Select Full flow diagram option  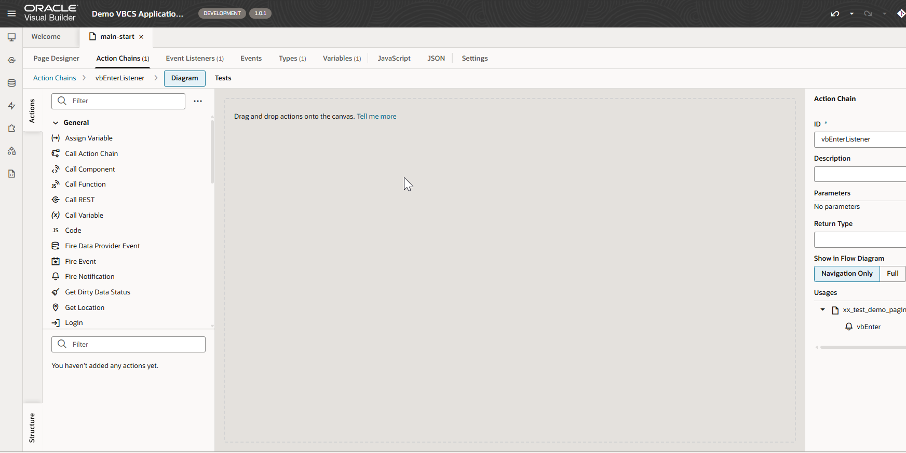pyautogui.click(x=892, y=274)
